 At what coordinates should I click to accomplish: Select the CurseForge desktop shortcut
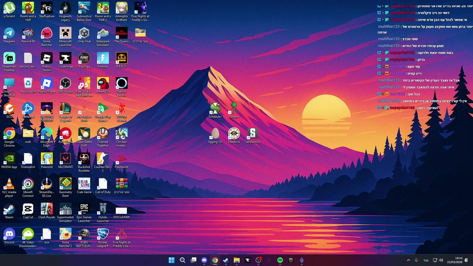[x=65, y=61]
